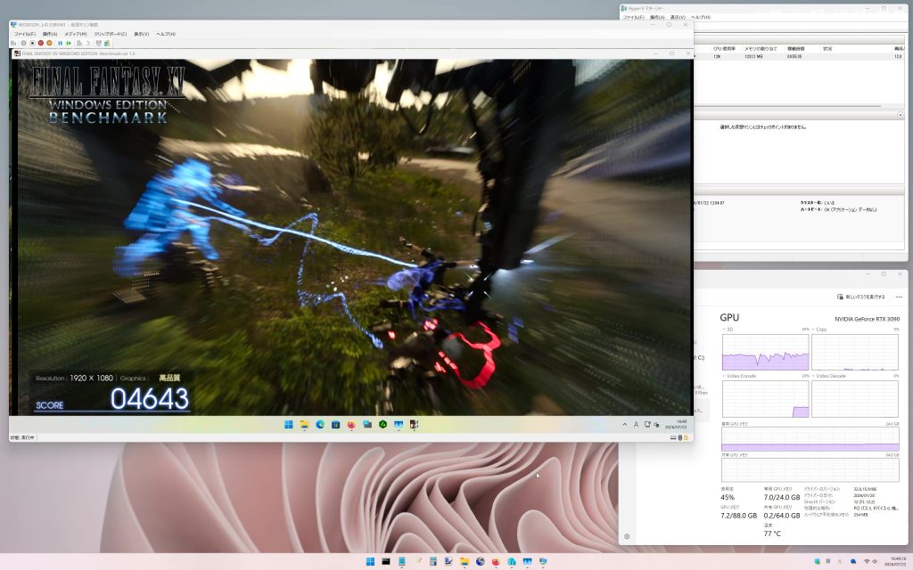The height and width of the screenshot is (570, 913).
Task: Open 表示(V) menu in Hyper-V Manager window
Action: click(x=678, y=18)
